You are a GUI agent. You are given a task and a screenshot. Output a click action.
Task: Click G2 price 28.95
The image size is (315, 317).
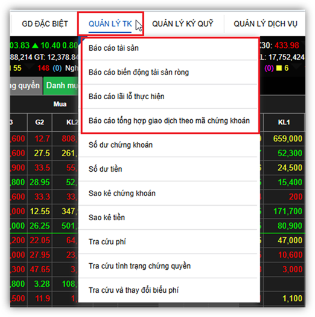[40, 182]
